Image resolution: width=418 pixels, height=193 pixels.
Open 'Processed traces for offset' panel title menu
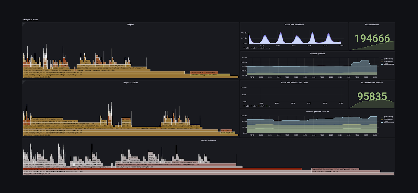pos(372,82)
